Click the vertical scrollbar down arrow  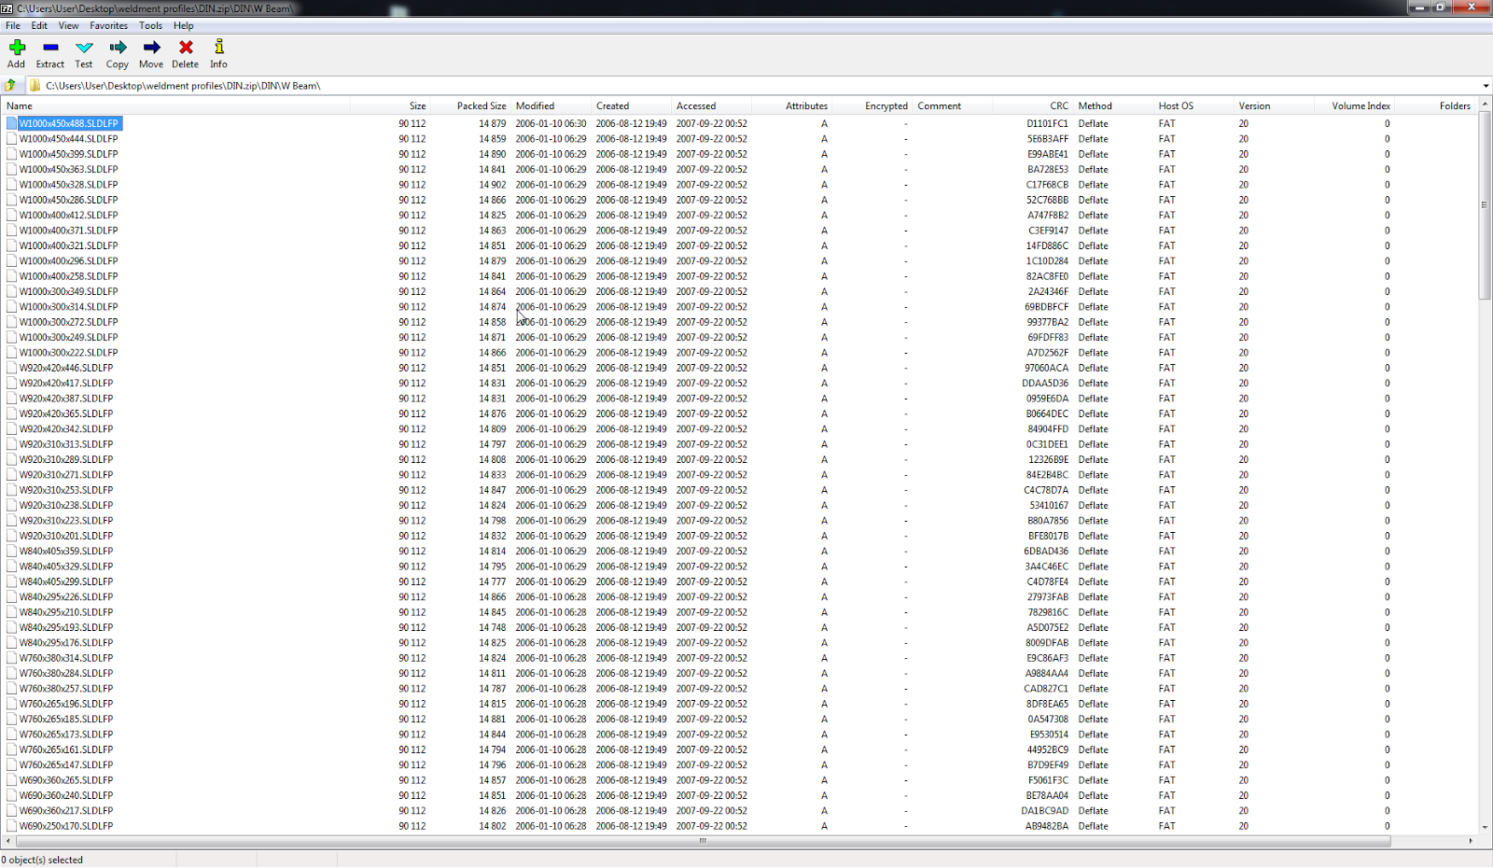[1485, 826]
